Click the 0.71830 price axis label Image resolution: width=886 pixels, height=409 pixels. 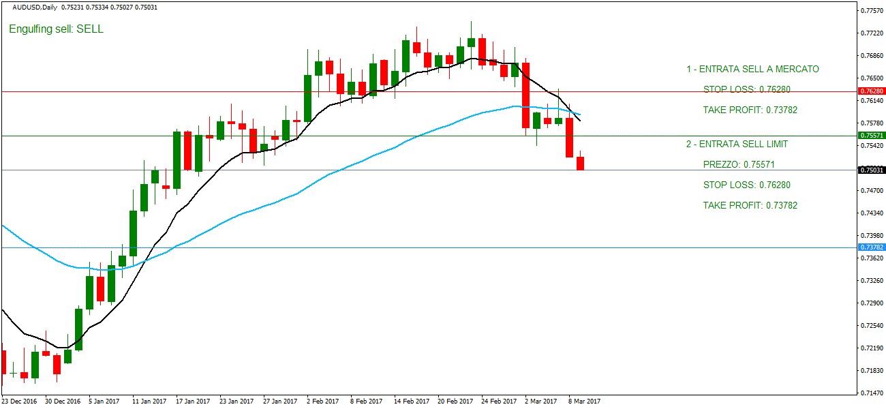(x=872, y=370)
